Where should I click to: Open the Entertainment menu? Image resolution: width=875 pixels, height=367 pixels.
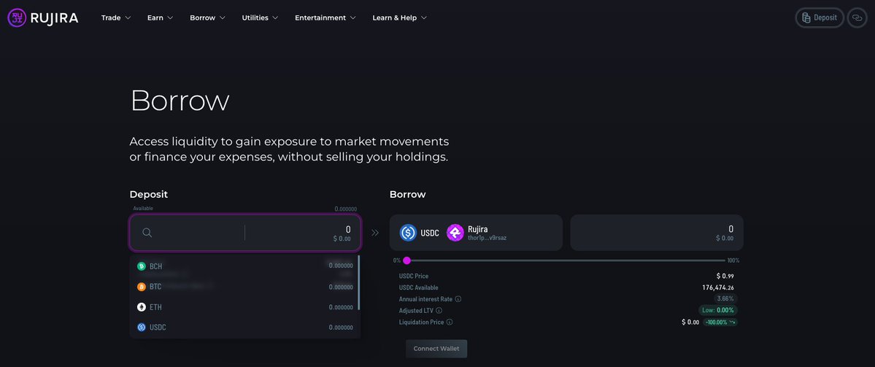(325, 18)
